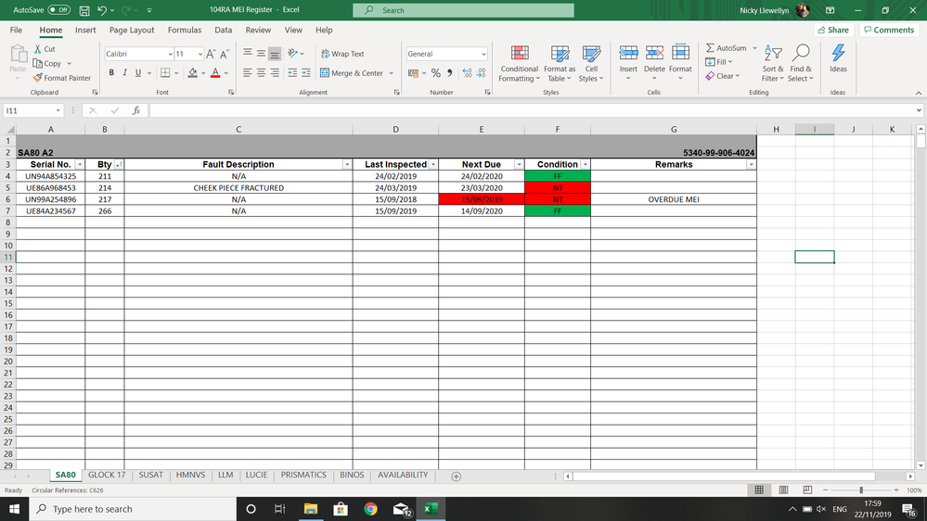Open the Page Layout ribbon tab
Viewport: 927px width, 521px height.
(x=132, y=30)
